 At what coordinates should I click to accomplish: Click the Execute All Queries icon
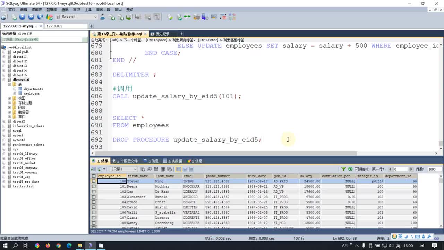pyautogui.click(x=31, y=17)
